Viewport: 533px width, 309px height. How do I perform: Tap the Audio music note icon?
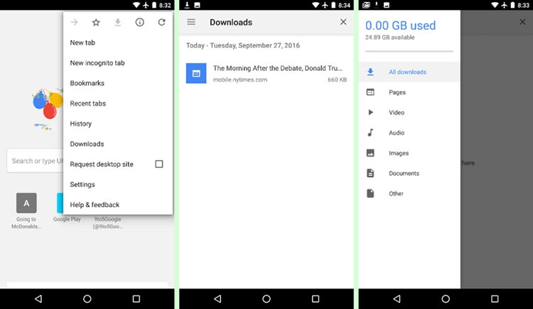pos(370,133)
